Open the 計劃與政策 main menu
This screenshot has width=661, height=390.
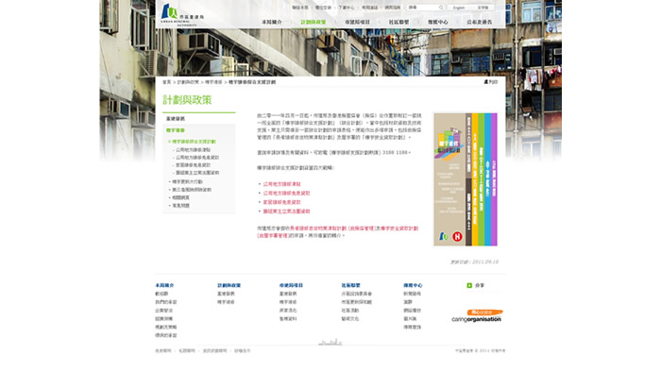pos(314,21)
